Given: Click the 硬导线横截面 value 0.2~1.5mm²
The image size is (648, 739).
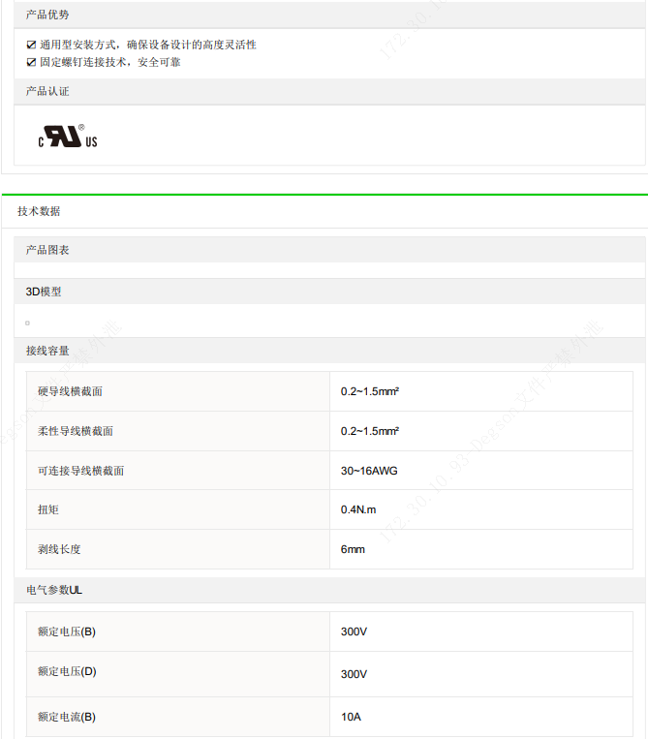Looking at the screenshot, I should click(x=370, y=391).
